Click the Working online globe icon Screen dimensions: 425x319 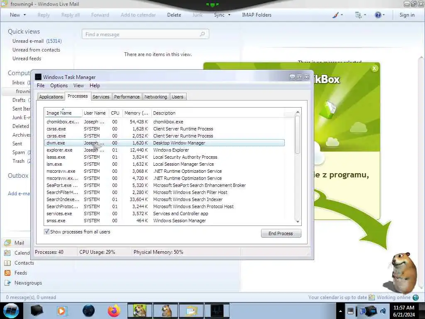click(415, 297)
